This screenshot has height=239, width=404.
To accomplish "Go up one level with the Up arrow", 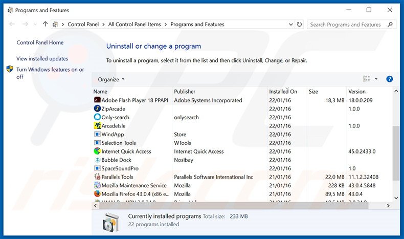I will [x=46, y=24].
